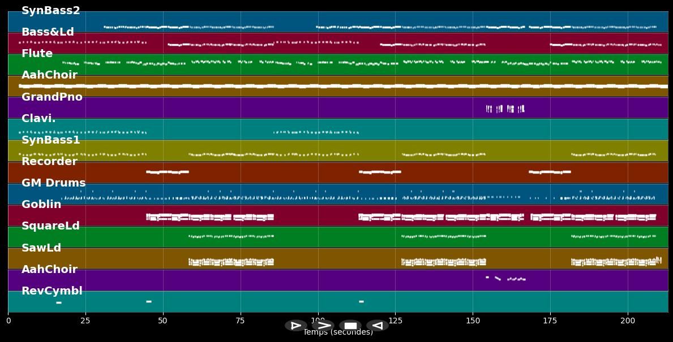This screenshot has height=342, width=673.
Task: Select the GrandPno track
Action: click(52, 97)
